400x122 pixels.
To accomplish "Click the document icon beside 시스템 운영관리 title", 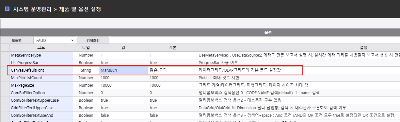I will 7,9.
